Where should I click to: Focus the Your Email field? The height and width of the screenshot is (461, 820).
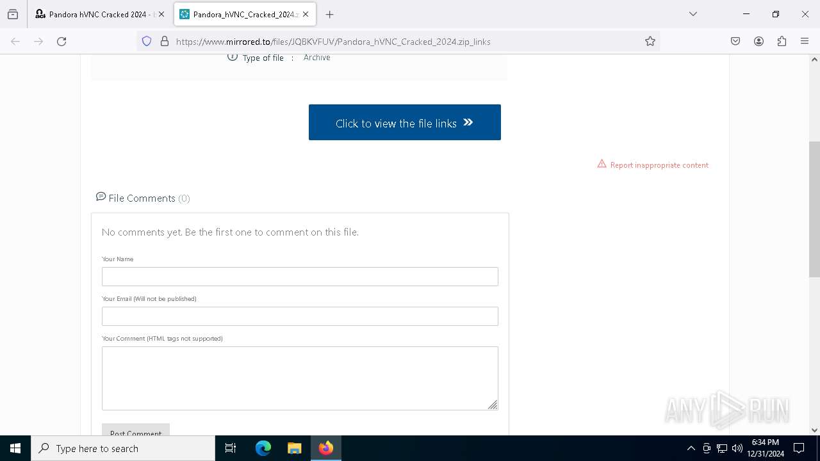click(x=300, y=316)
